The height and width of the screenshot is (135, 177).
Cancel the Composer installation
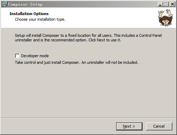point(159,126)
